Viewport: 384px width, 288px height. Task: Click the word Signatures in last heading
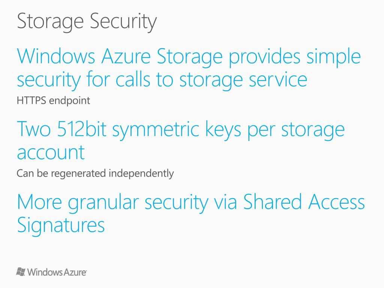coord(61,225)
